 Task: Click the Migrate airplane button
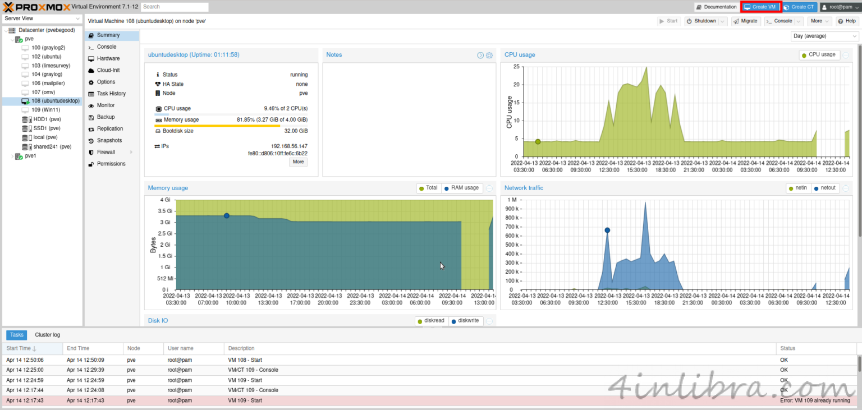pos(746,21)
